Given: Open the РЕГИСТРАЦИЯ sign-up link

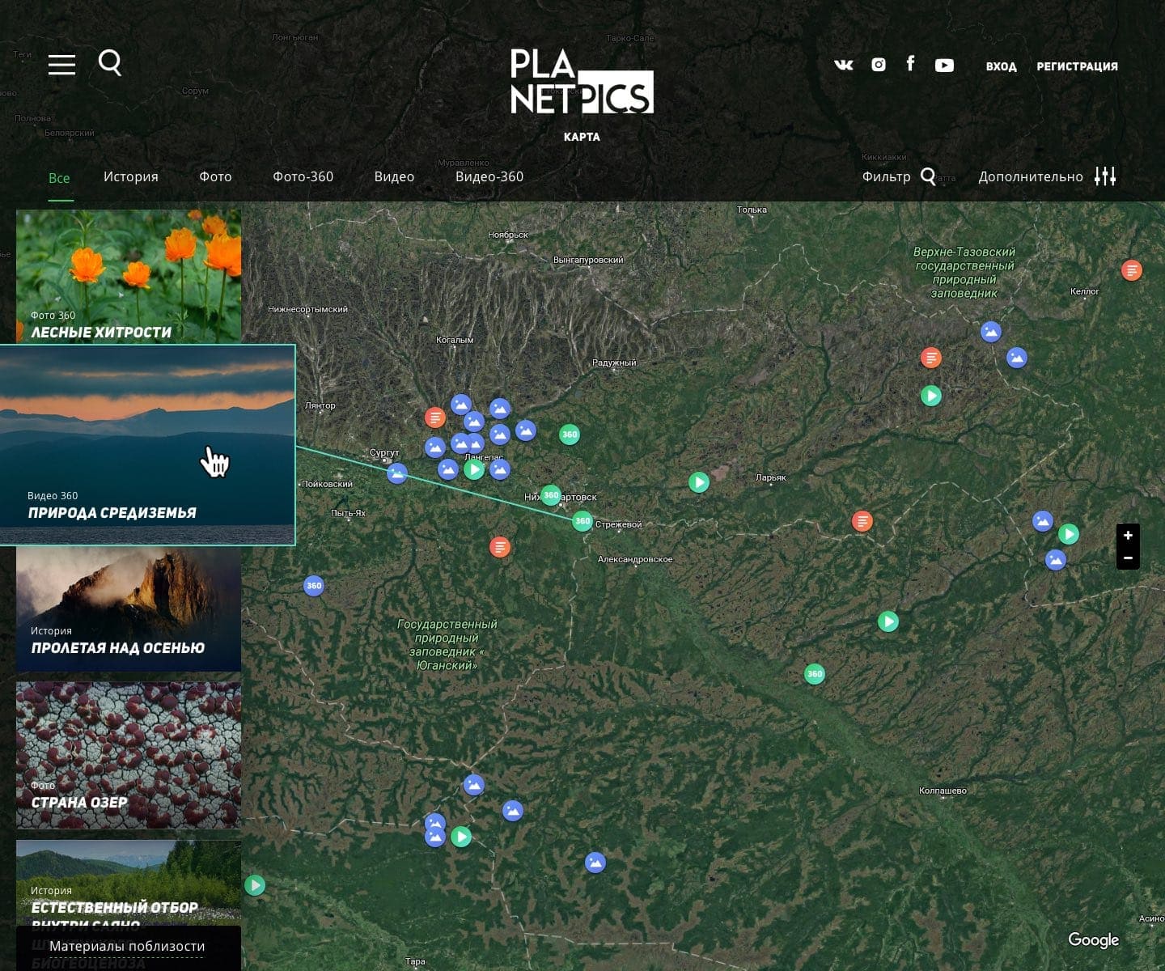Looking at the screenshot, I should click(1077, 66).
